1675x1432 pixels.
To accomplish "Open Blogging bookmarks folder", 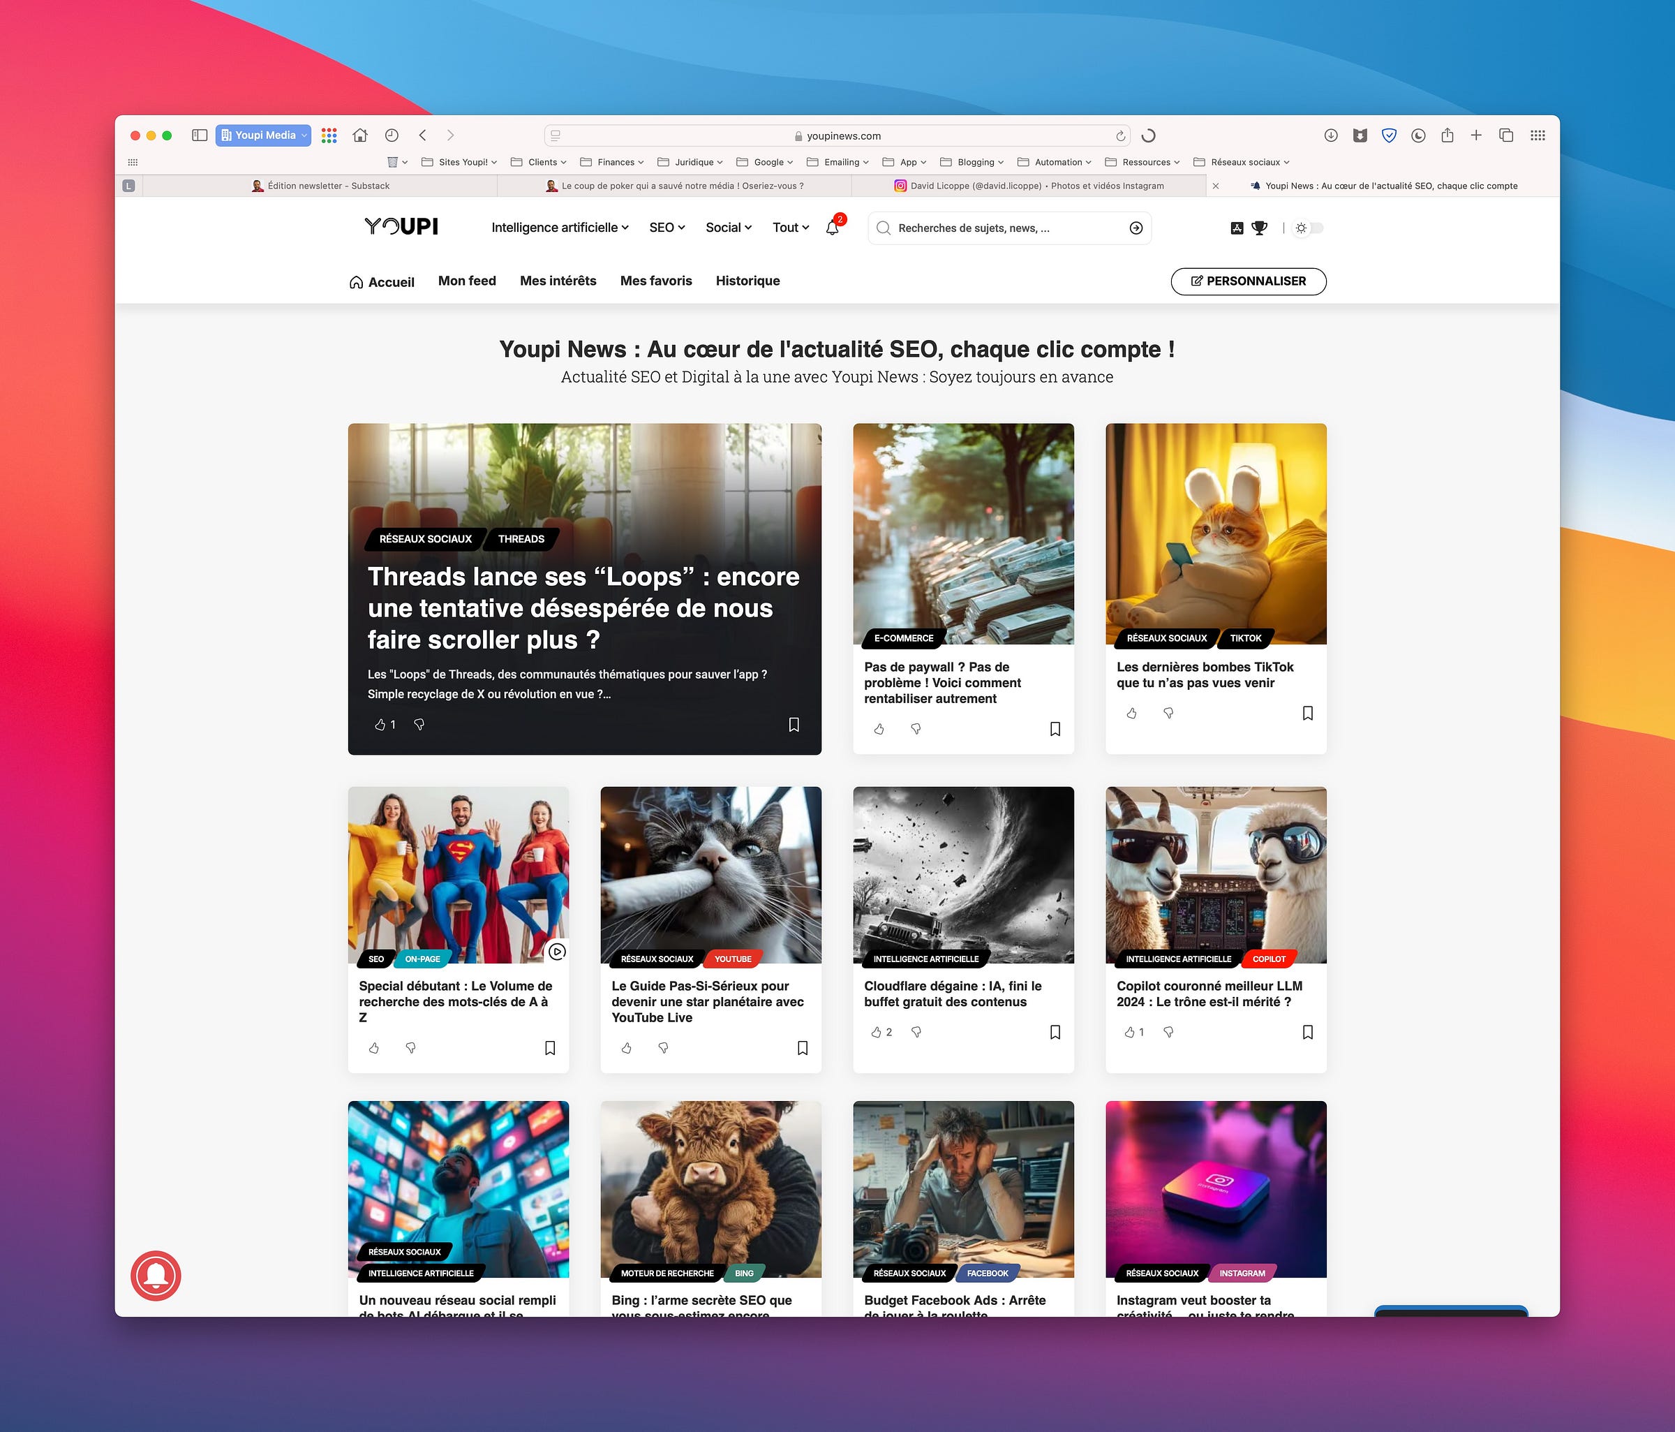I will coord(971,162).
